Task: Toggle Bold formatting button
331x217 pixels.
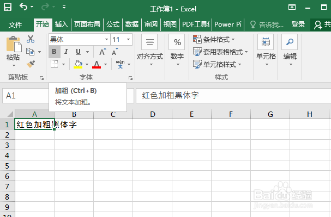Action: 54,52
